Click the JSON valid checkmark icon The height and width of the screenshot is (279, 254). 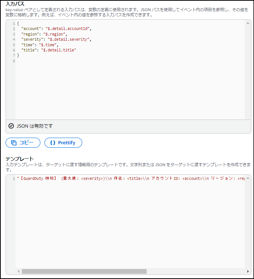pos(11,126)
